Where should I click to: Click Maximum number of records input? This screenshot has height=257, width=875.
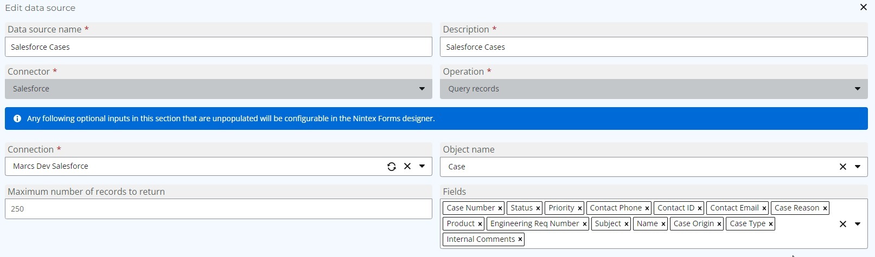[x=219, y=209]
